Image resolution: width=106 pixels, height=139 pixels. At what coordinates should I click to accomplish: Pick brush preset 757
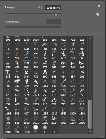point(8,65)
